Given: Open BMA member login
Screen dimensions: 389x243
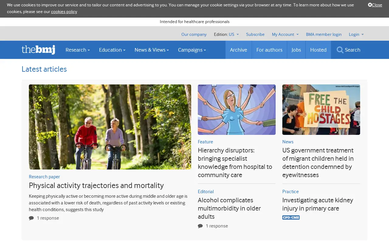Looking at the screenshot, I should (324, 34).
